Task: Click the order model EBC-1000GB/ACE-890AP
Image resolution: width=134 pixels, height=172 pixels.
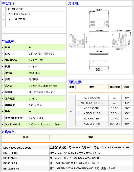Action: point(18,148)
